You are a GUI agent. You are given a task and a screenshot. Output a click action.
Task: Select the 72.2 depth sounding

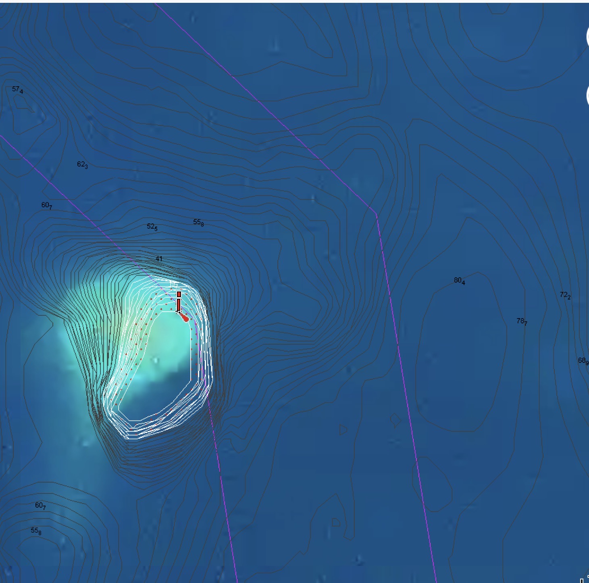(x=565, y=296)
